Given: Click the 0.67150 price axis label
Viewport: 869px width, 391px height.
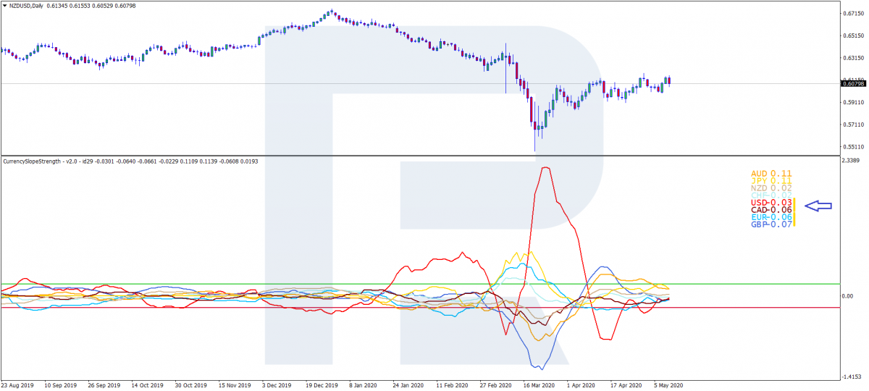Looking at the screenshot, I should (x=854, y=13).
